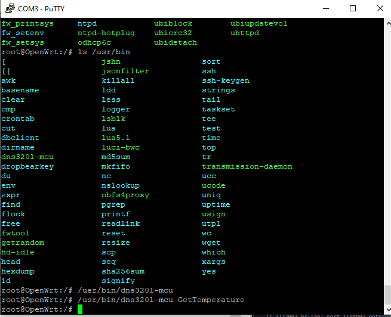Image resolution: width=391 pixels, height=317 pixels.
Task: Click the 'nslookup' entry
Action: click(121, 186)
